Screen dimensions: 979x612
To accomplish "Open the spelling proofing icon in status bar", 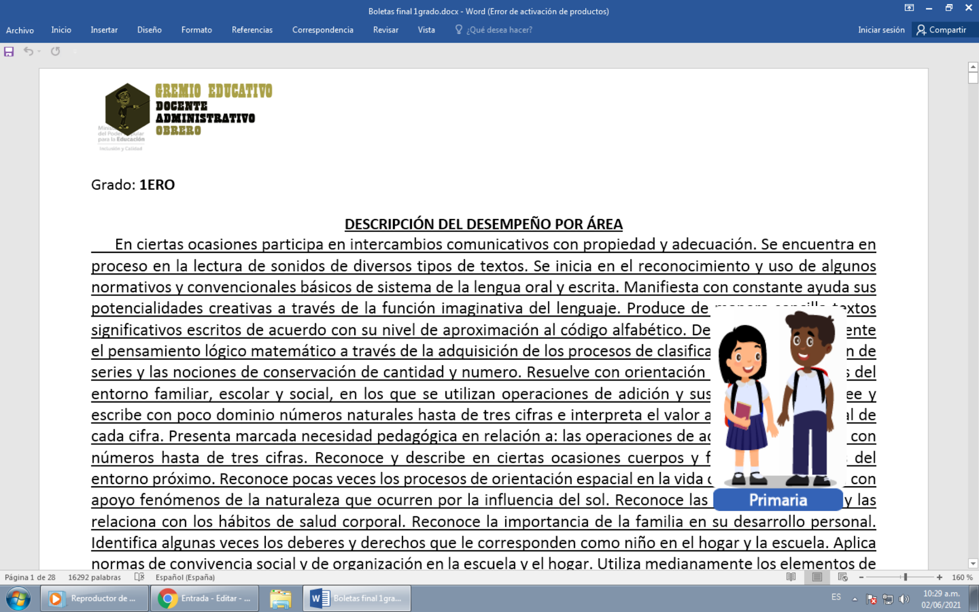I will pos(140,577).
